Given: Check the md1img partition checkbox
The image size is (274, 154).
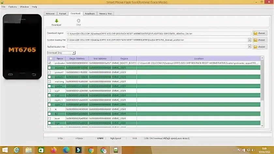Looking at the screenshot, I should click(x=50, y=82).
